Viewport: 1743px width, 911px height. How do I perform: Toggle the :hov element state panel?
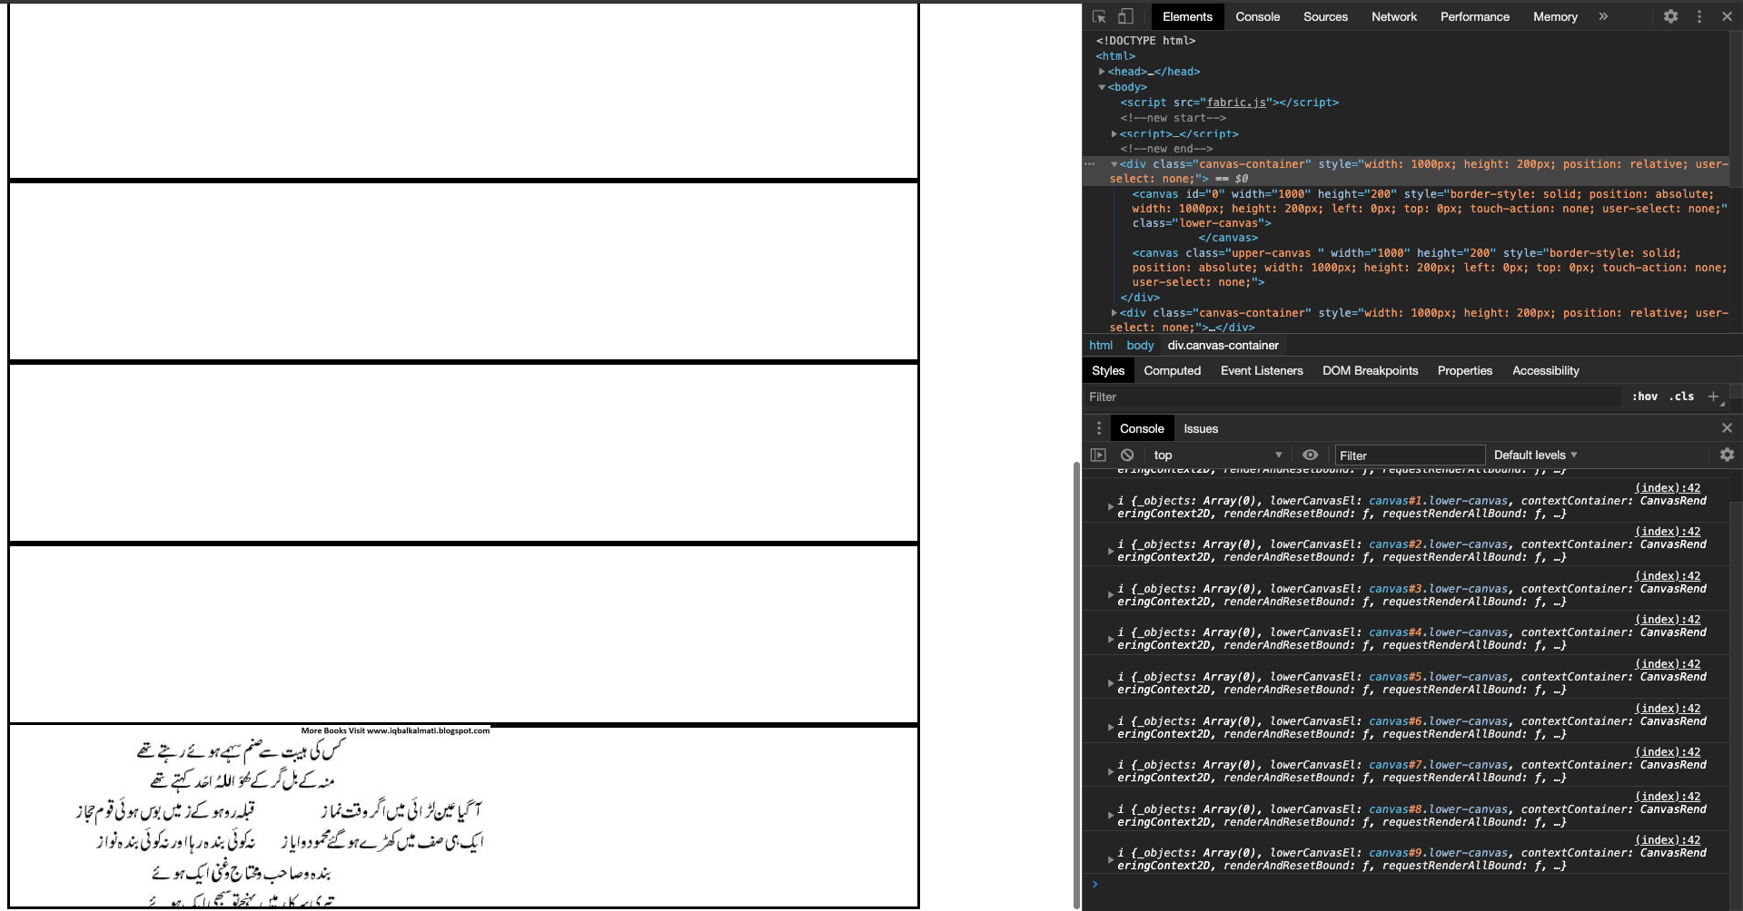pyautogui.click(x=1644, y=397)
